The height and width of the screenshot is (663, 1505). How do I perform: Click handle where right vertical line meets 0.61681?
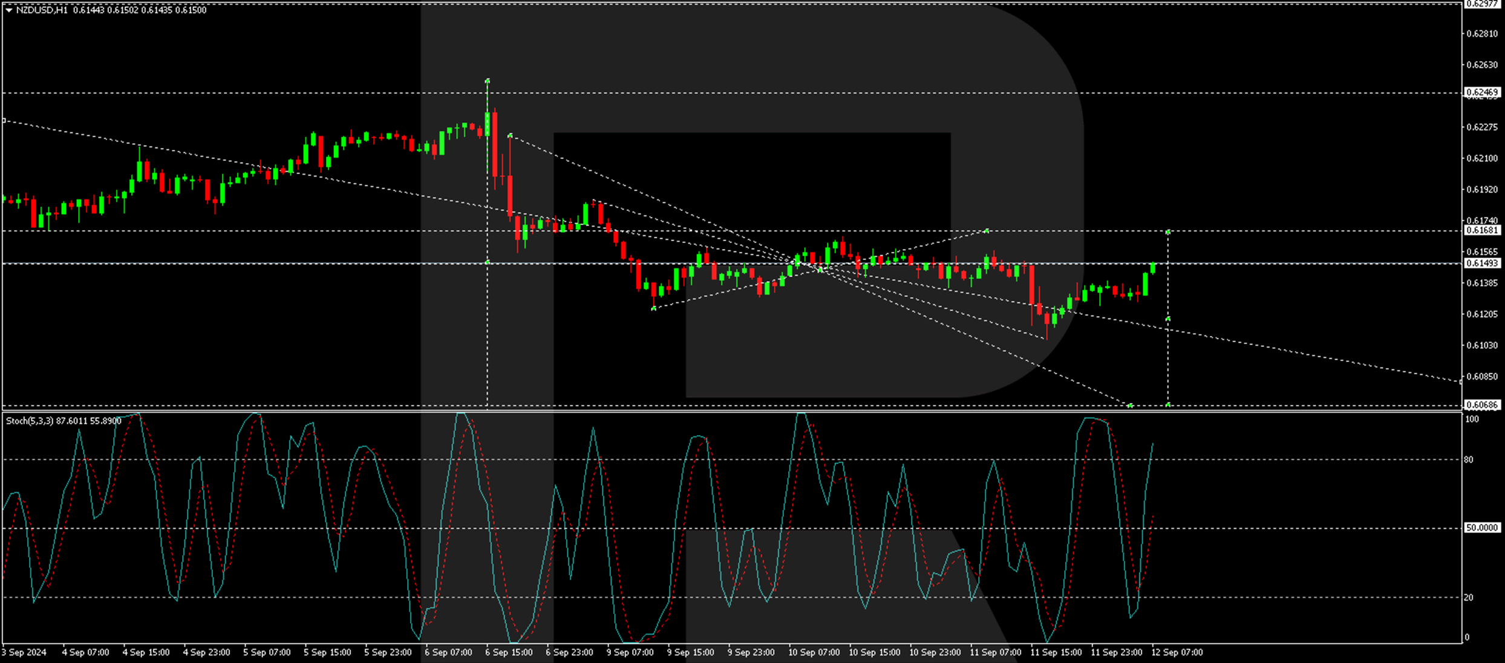[x=1168, y=231]
